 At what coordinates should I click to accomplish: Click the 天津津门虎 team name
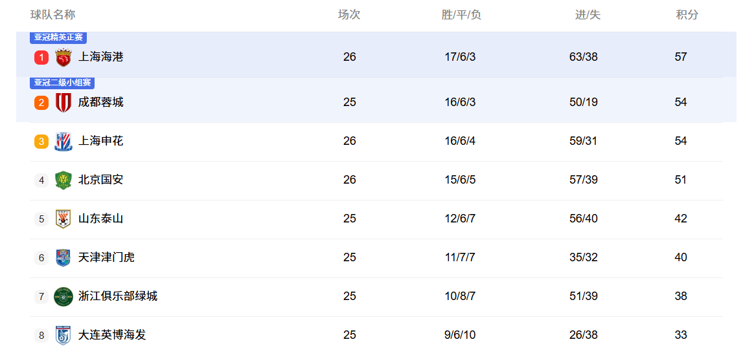[x=106, y=257]
